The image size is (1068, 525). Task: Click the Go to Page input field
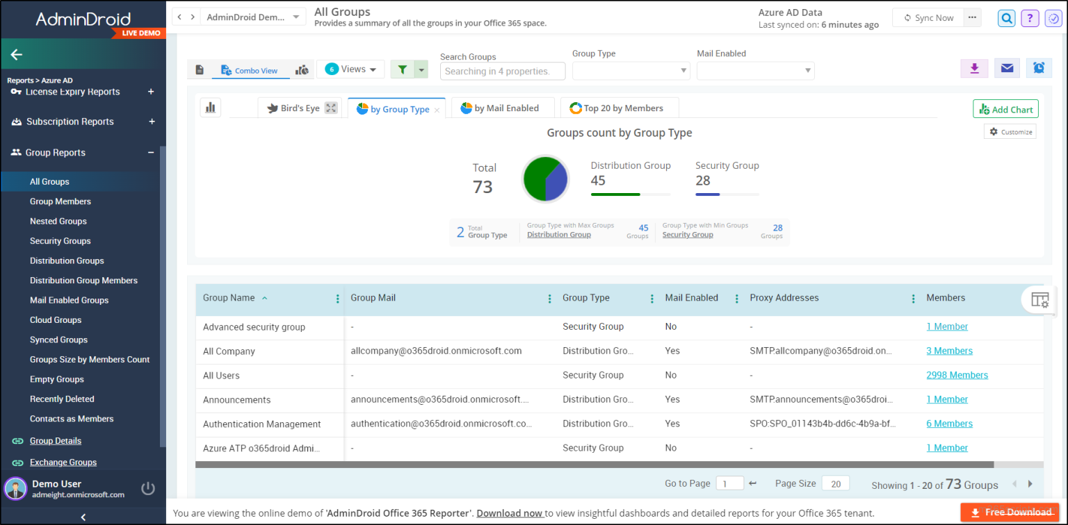pos(730,483)
